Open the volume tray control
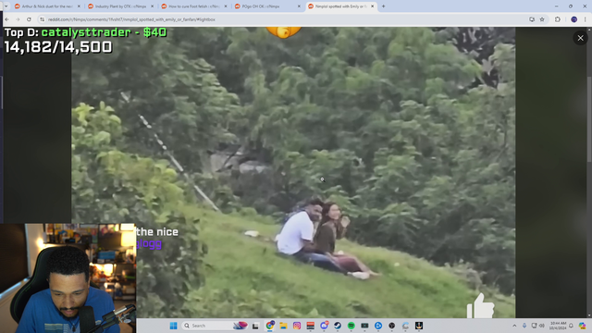The height and width of the screenshot is (333, 592). click(x=542, y=326)
